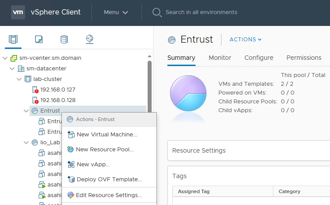Click Entrust title pool icon
Screen dimensions: 330x205
click(x=172, y=40)
